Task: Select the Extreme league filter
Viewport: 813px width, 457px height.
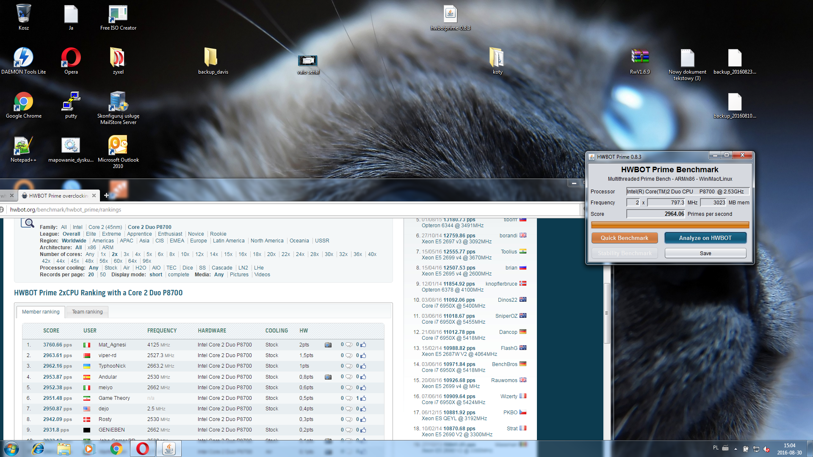Action: (x=111, y=234)
